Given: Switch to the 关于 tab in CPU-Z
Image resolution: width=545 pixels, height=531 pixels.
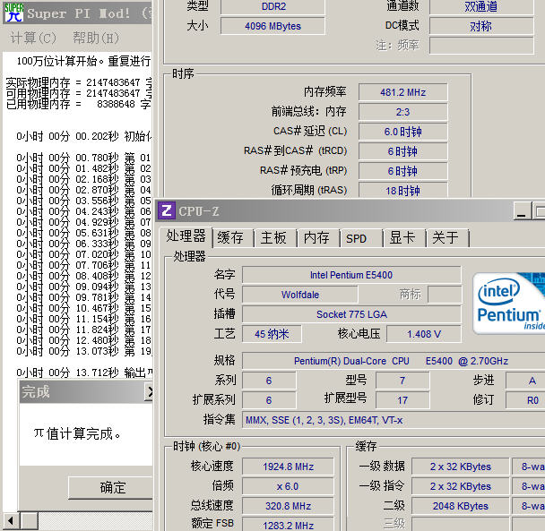Looking at the screenshot, I should pos(446,238).
